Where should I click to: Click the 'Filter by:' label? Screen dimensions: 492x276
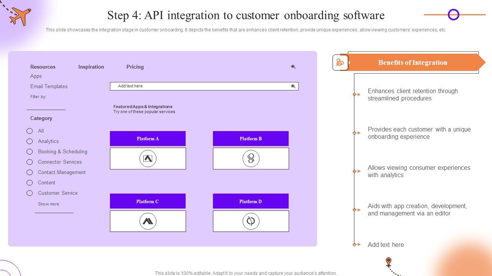point(38,97)
